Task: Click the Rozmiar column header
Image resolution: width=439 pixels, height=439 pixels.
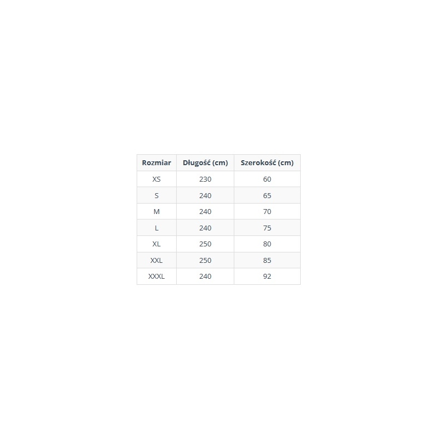Action: (156, 162)
